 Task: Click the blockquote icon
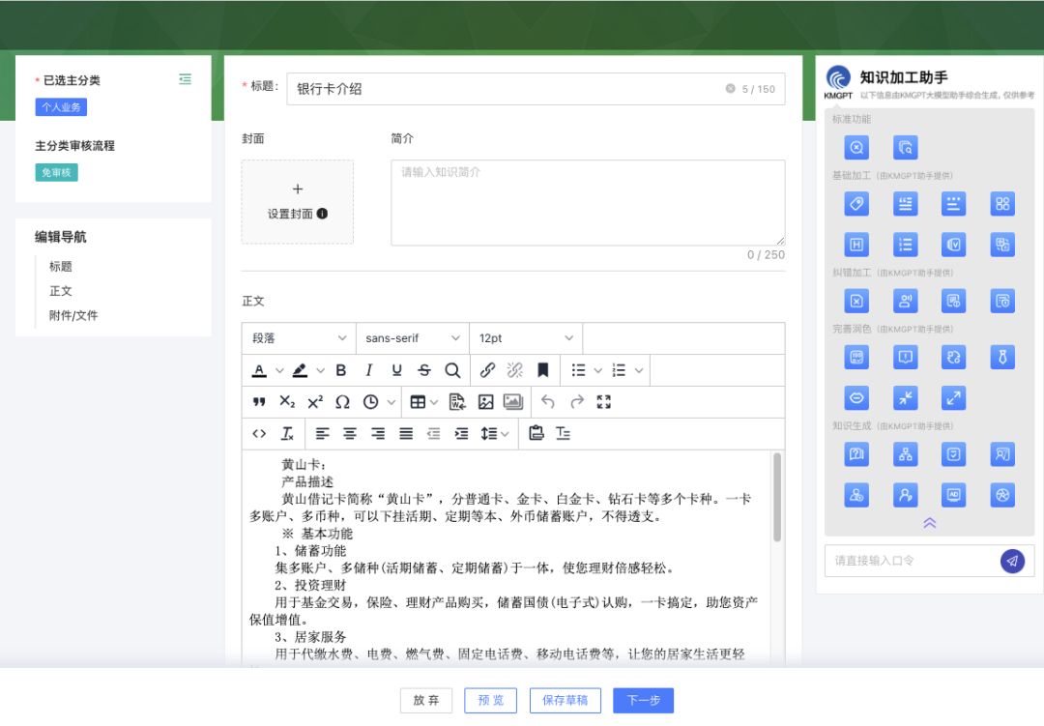point(259,402)
